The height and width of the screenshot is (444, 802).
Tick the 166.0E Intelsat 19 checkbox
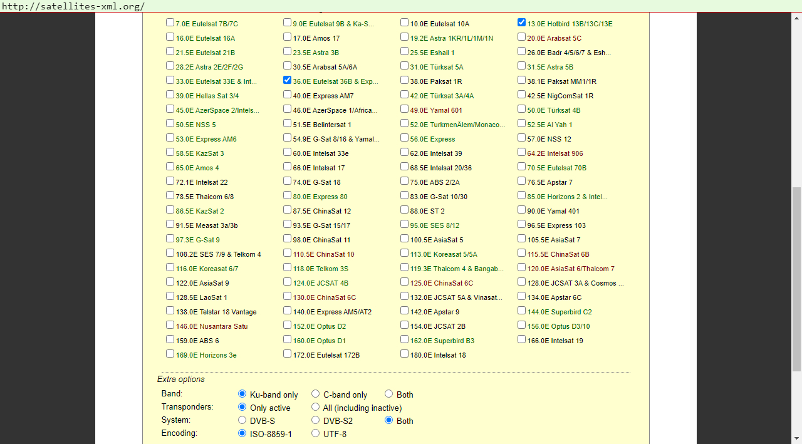pos(522,339)
